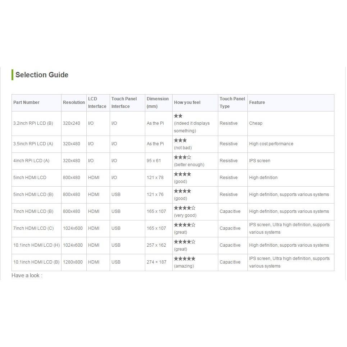Click the two-star rating for 3.2inch LCD
The width and height of the screenshot is (347, 347).
click(x=178, y=116)
